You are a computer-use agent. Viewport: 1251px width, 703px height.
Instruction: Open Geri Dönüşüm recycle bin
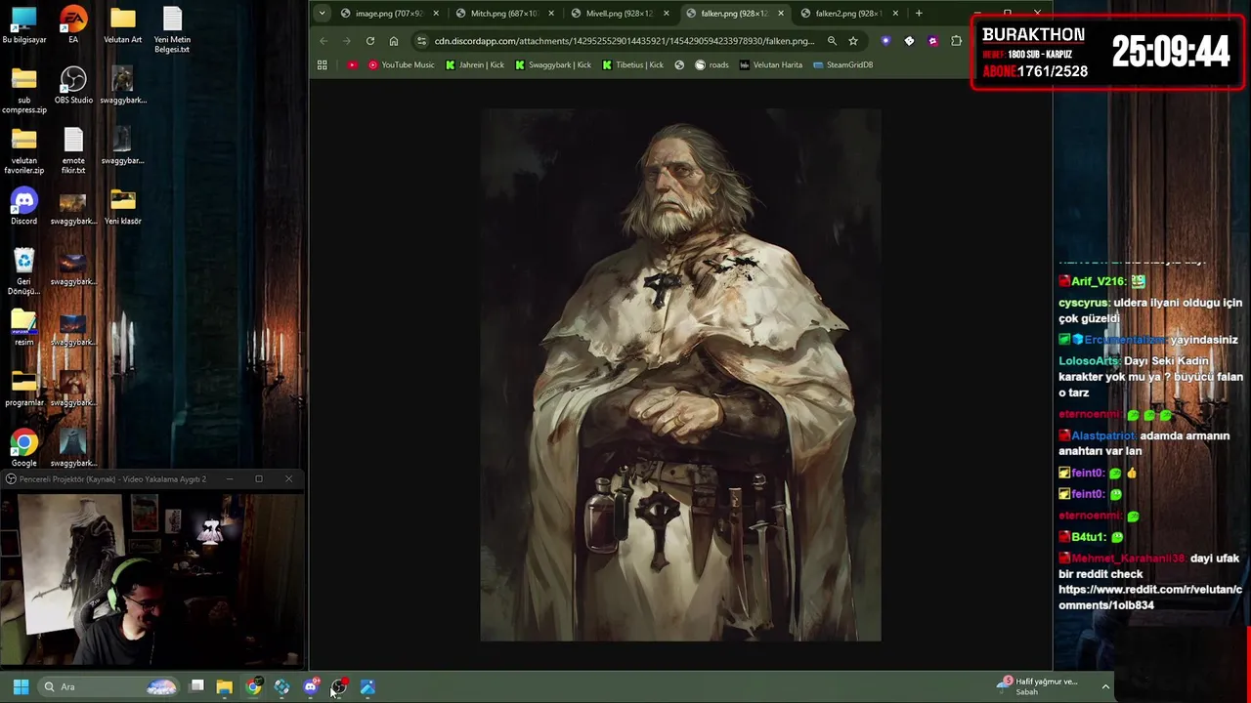(24, 271)
